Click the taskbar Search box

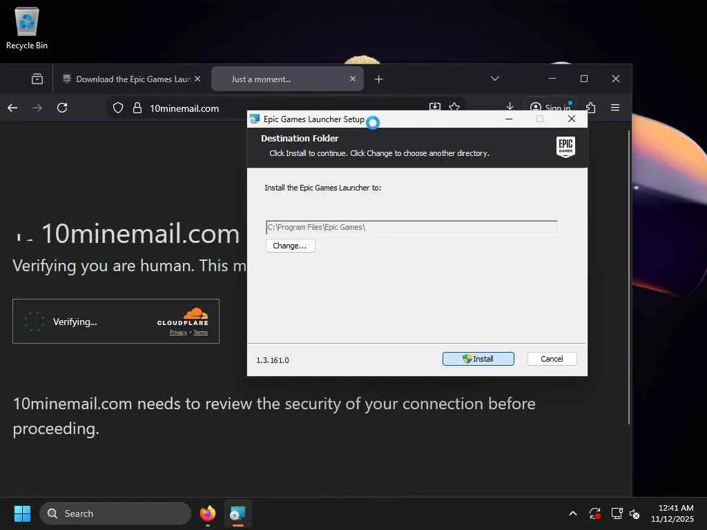pos(115,513)
